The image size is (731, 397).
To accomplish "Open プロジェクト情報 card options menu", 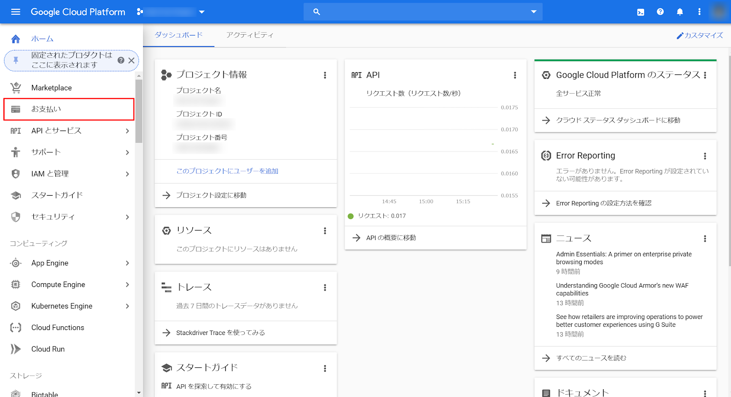I will pos(325,75).
